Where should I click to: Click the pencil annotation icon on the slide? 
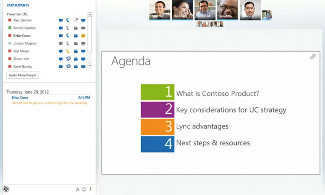coord(313,56)
